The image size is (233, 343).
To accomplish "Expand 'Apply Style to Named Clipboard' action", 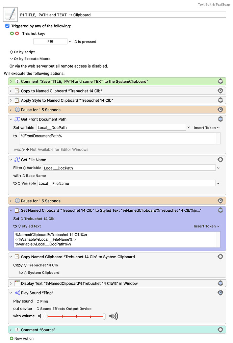I will 10,100.
